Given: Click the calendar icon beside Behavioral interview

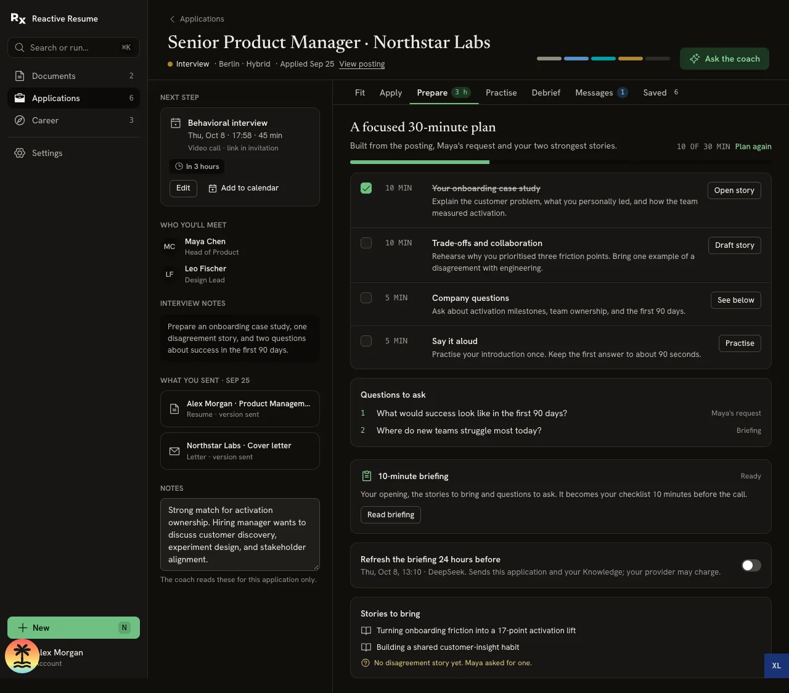Looking at the screenshot, I should click(x=176, y=123).
